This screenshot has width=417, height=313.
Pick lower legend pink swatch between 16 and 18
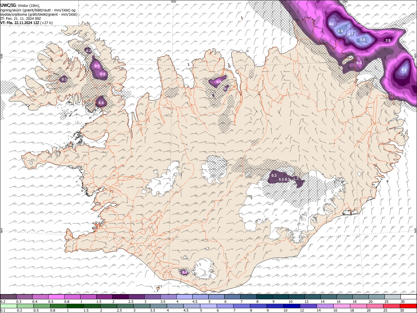(x=341, y=306)
